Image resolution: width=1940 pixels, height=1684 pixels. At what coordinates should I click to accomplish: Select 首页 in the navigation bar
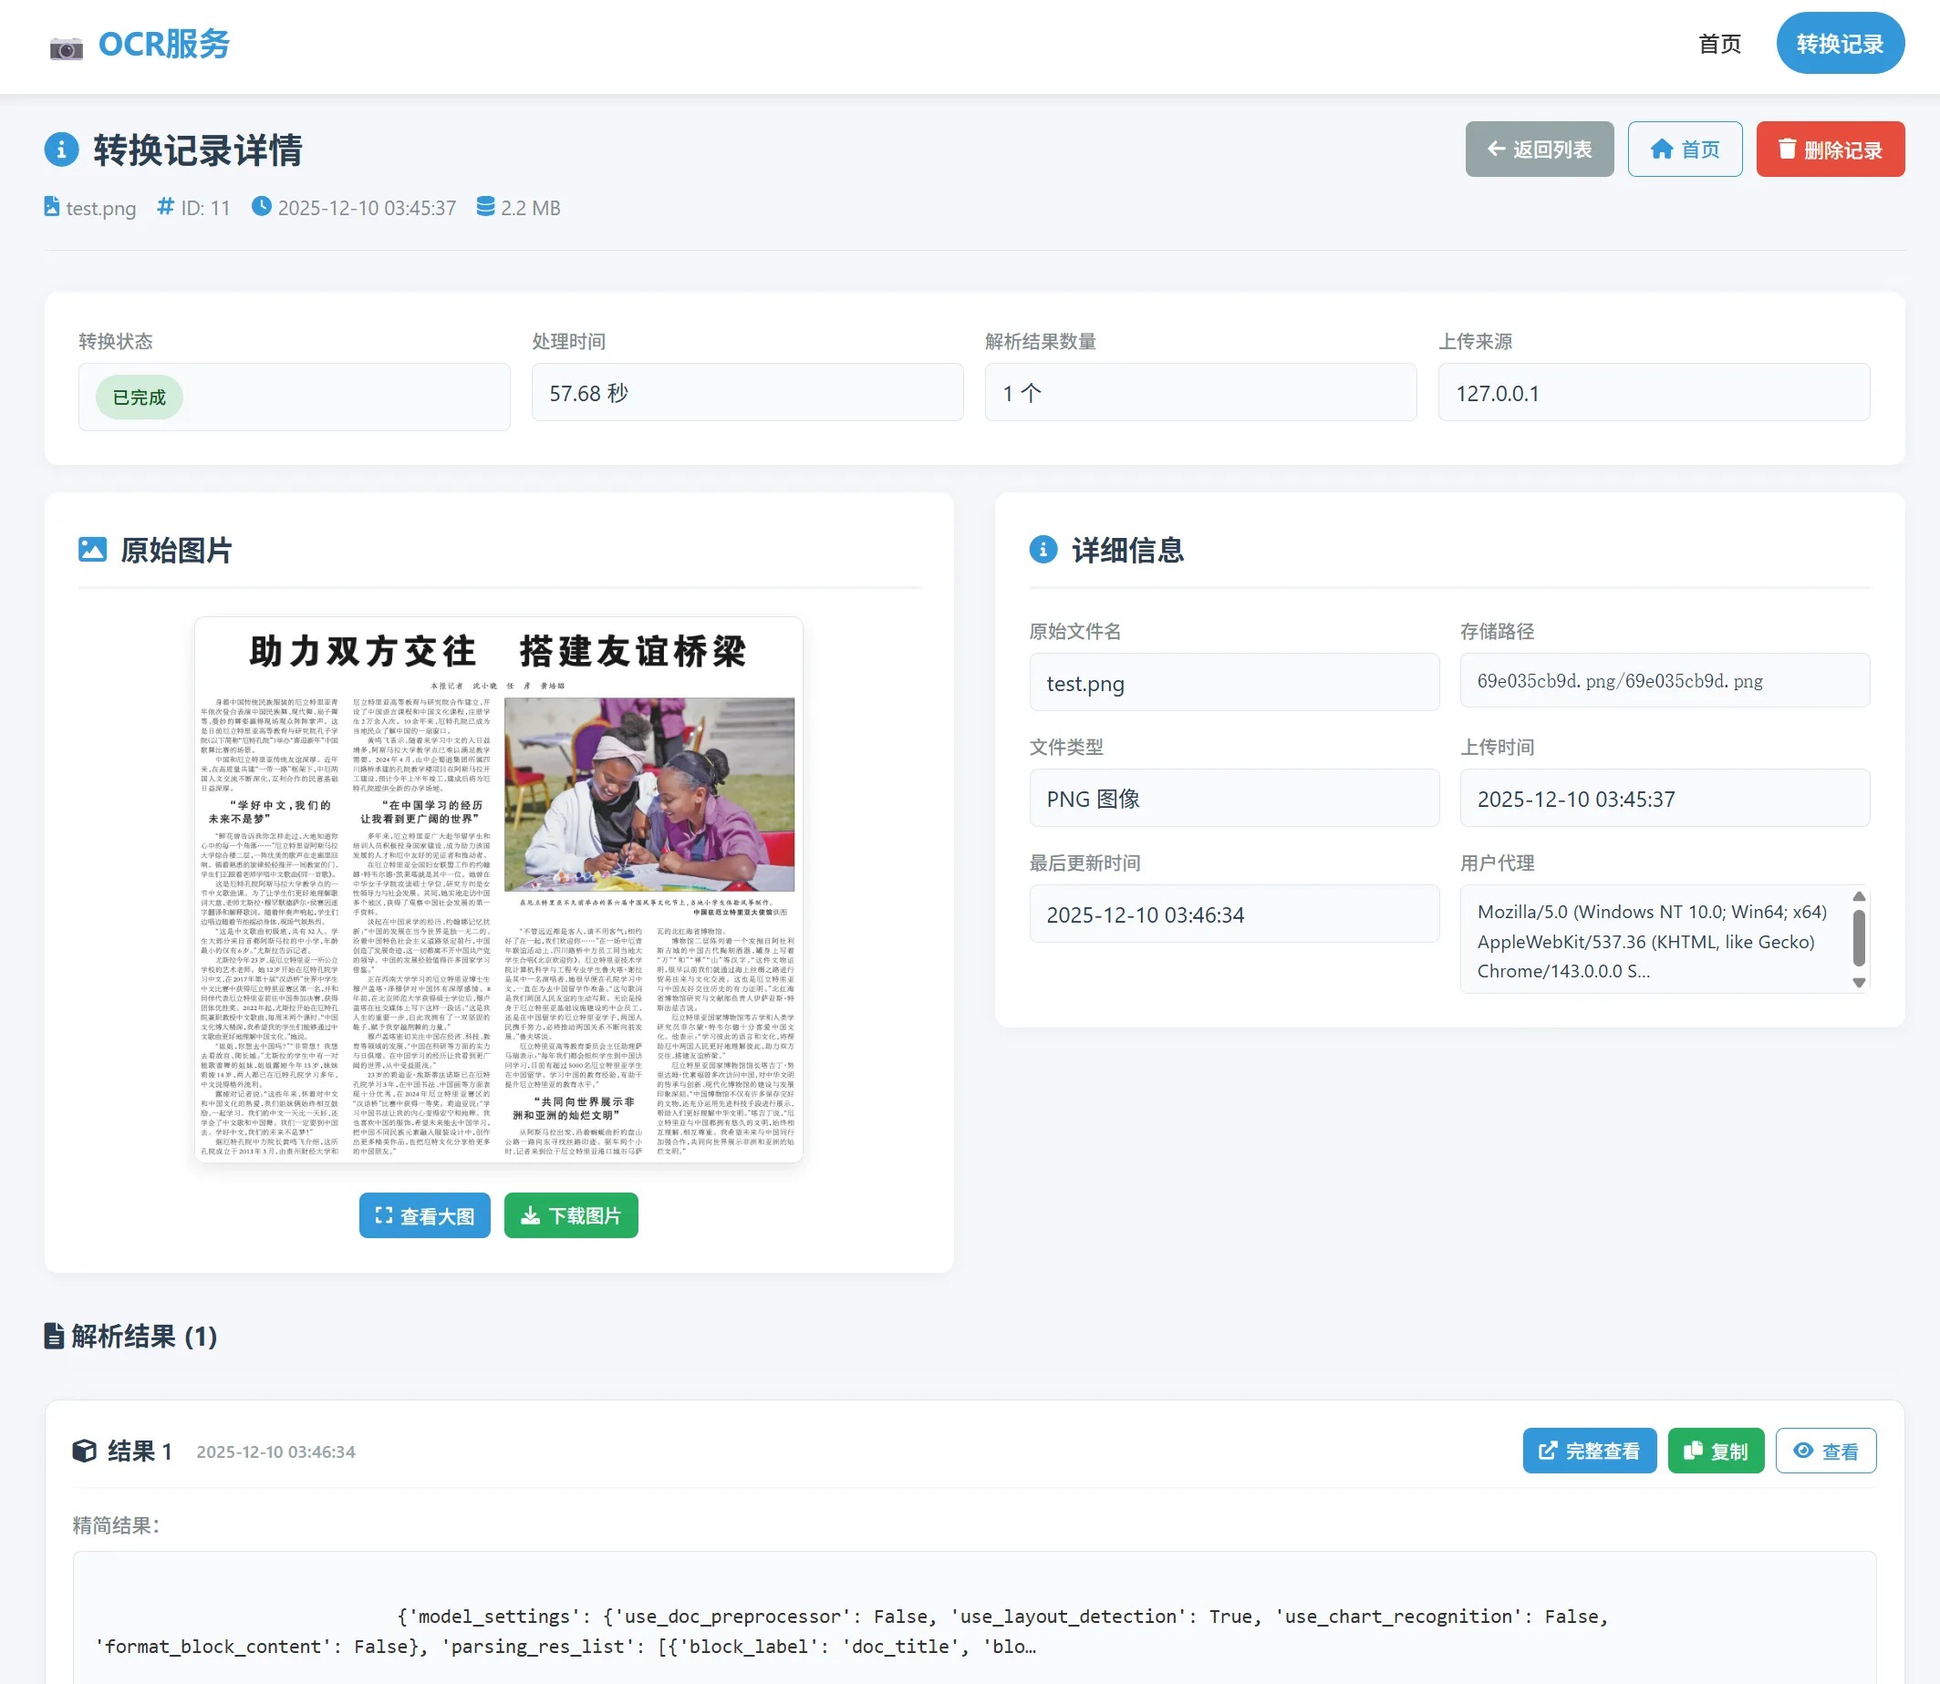click(1719, 43)
